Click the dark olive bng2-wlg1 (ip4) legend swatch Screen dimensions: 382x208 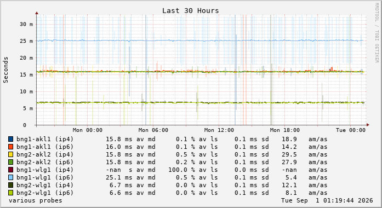click(10, 185)
